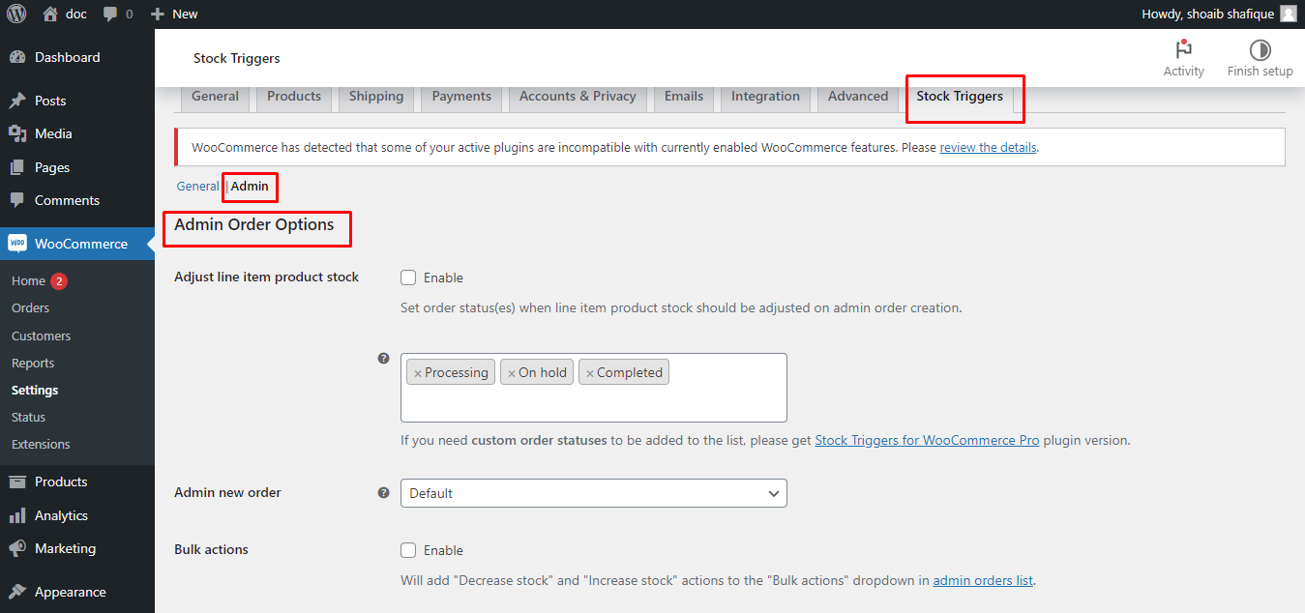Screen dimensions: 1305x613
Task: Click the review the details link
Action: click(988, 148)
